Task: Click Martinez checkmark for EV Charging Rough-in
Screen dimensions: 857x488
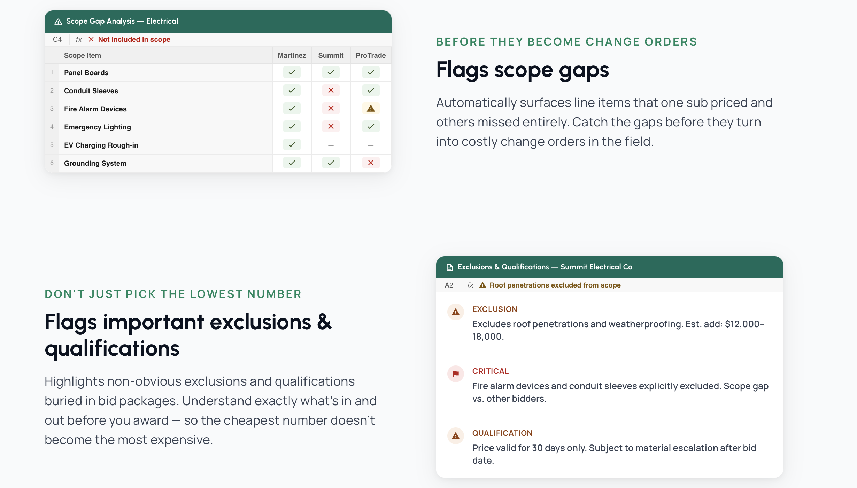Action: click(x=292, y=145)
